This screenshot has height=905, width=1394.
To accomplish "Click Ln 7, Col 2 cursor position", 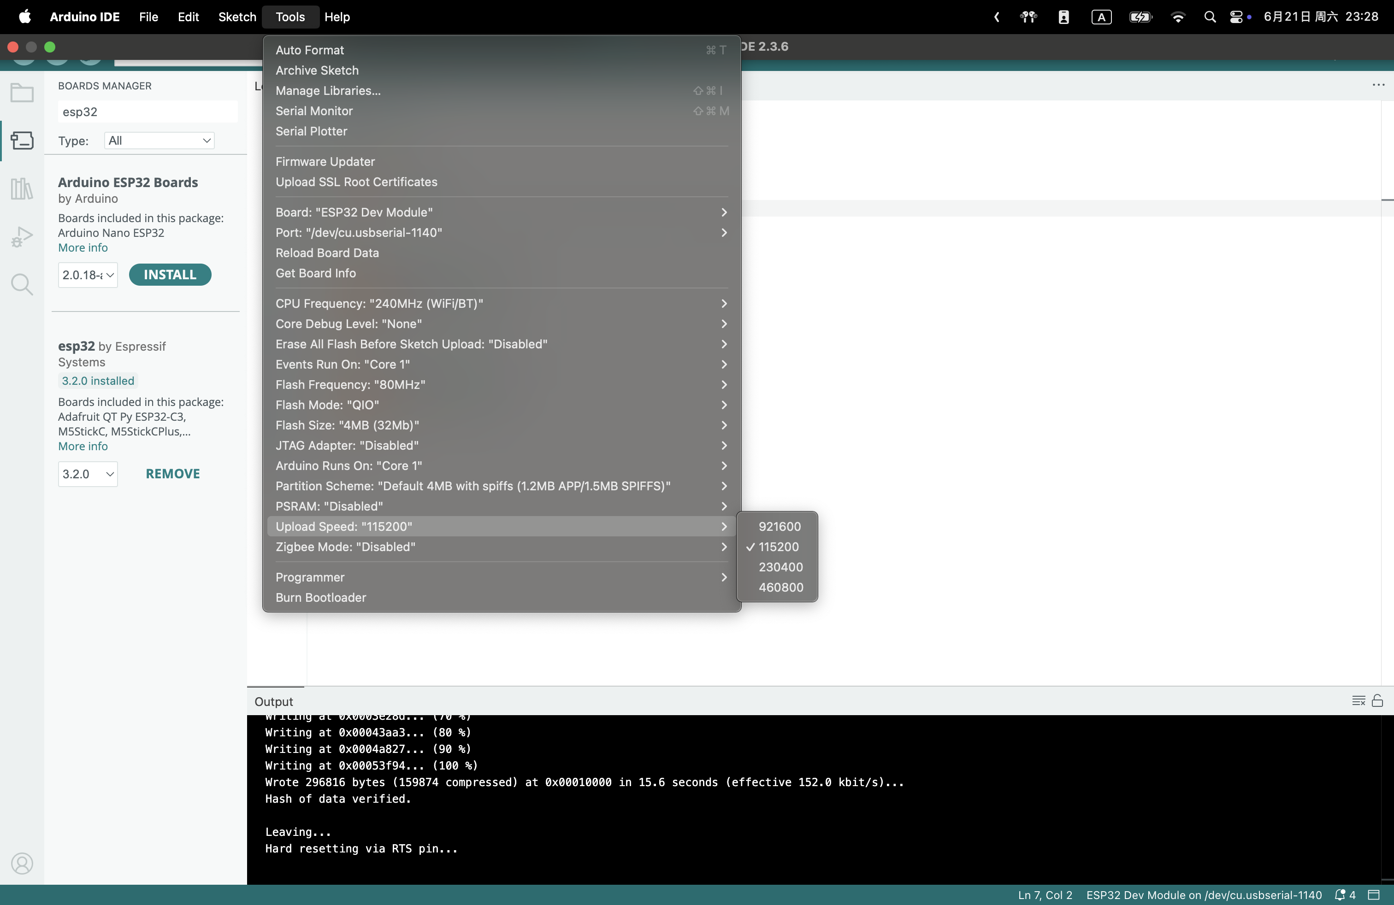I will tap(1045, 895).
